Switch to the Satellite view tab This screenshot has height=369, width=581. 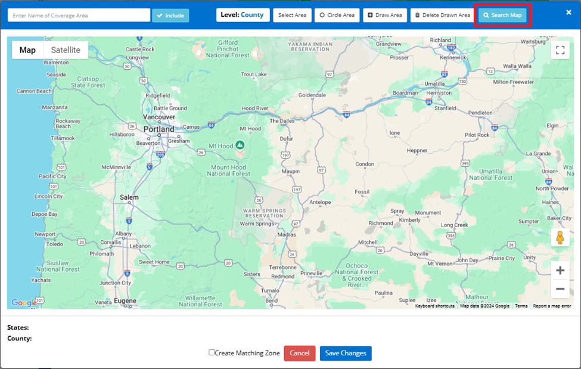pos(66,50)
